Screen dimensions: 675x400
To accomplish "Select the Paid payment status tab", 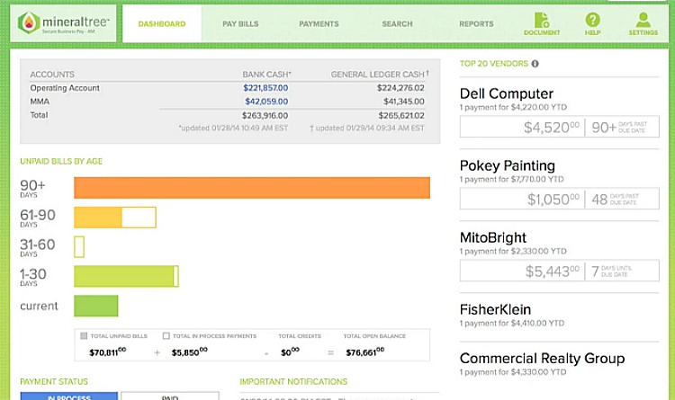I will 170,396.
